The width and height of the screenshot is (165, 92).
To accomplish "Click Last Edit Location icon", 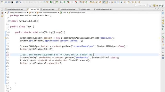I will click(133, 2).
